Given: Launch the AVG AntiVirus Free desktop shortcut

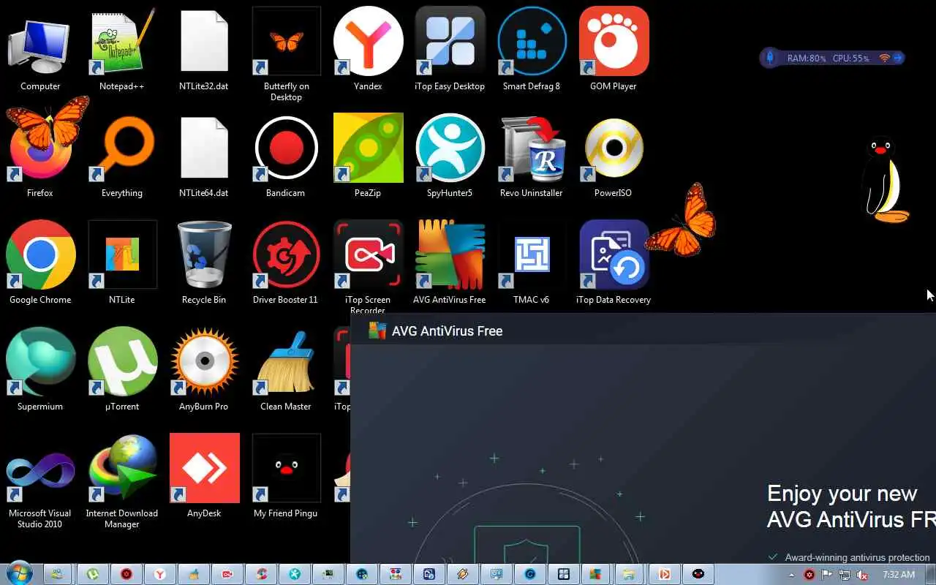Looking at the screenshot, I should [450, 263].
